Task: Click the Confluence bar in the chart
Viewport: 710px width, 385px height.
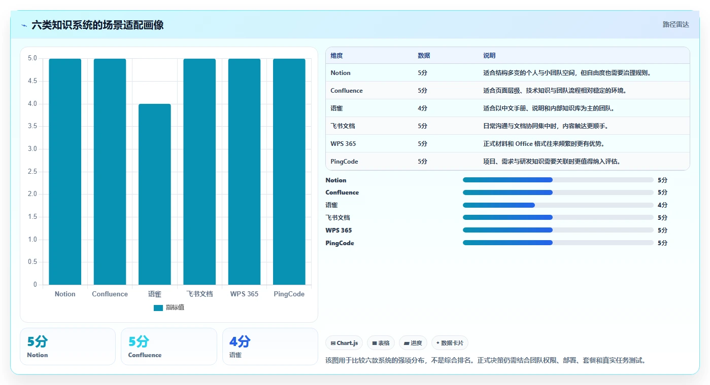Action: [x=110, y=172]
